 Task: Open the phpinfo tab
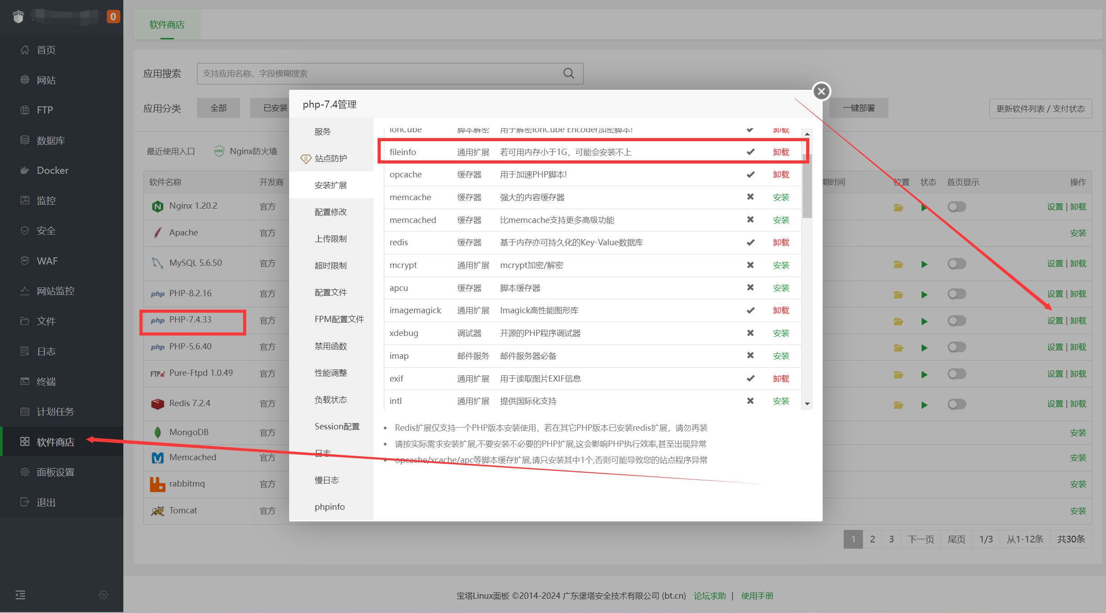(x=331, y=507)
